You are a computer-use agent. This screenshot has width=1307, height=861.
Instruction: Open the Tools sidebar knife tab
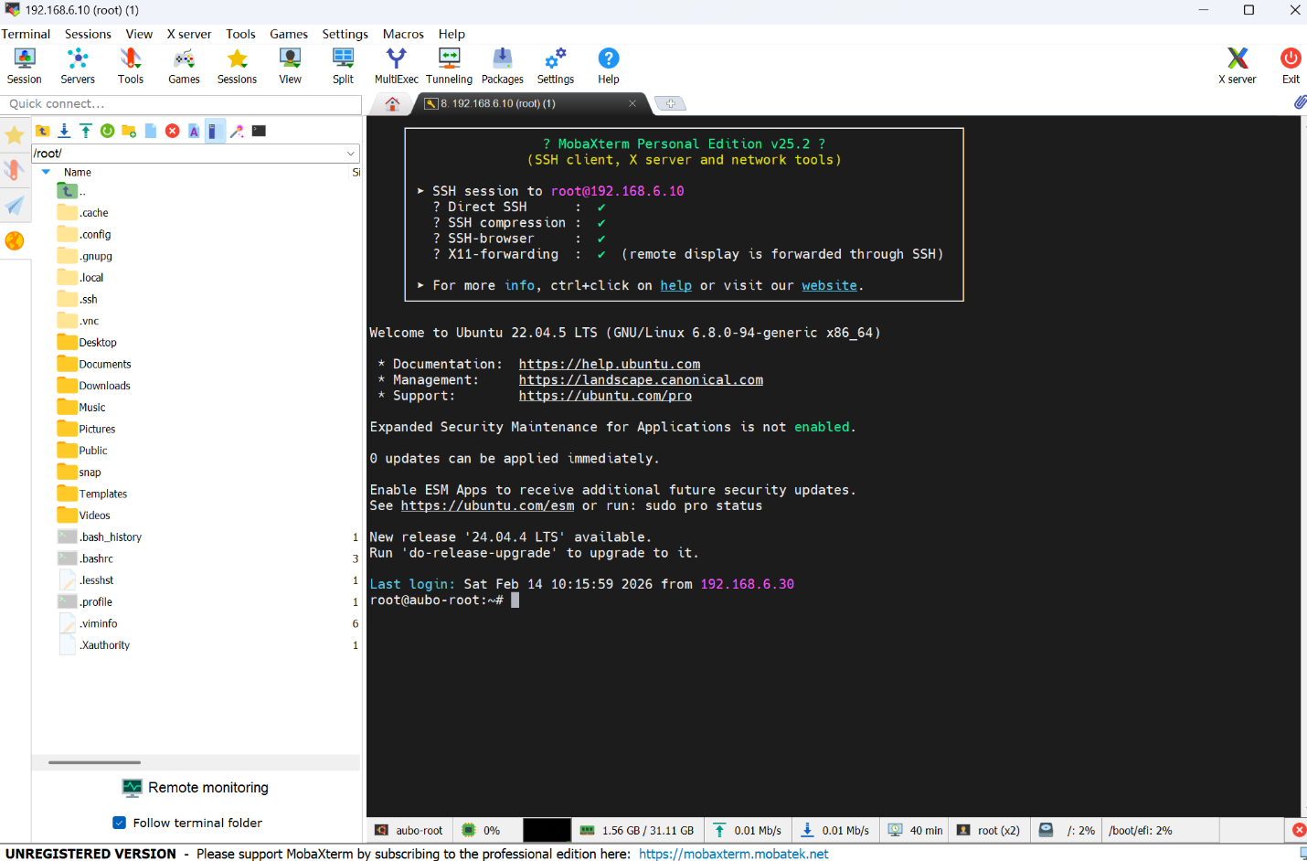click(x=15, y=171)
